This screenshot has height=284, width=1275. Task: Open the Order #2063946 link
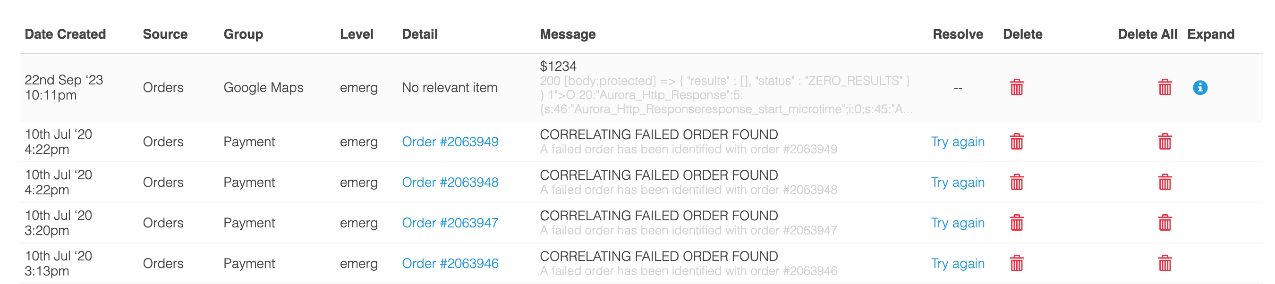[450, 264]
